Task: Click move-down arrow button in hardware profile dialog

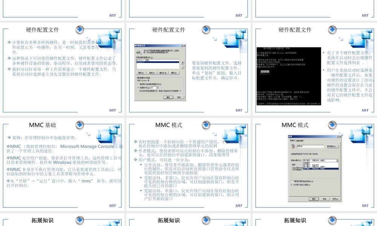Action: point(182,67)
